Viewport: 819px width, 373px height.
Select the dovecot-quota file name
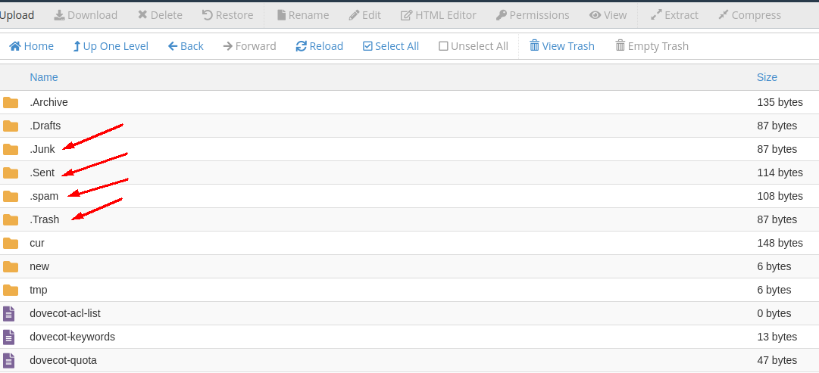pyautogui.click(x=63, y=360)
